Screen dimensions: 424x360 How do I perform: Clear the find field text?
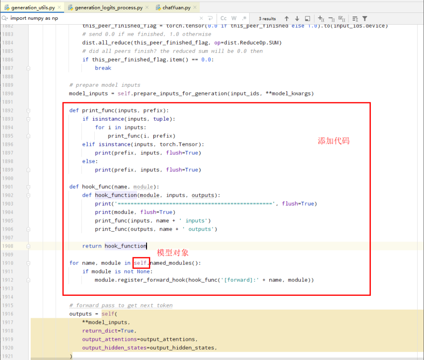(201, 18)
